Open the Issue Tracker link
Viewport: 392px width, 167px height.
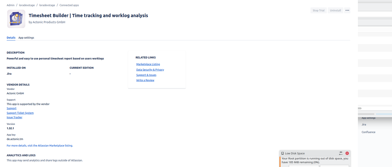(x=15, y=117)
